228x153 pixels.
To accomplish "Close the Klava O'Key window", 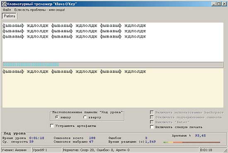I will tap(224, 4).
